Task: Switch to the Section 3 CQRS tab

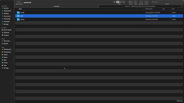Action: [x=140, y=6]
